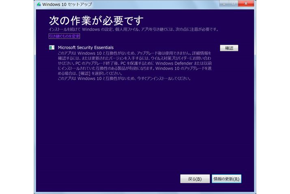
Task: Click the Microsoft Security Essentials app icon
Action: [x=52, y=48]
